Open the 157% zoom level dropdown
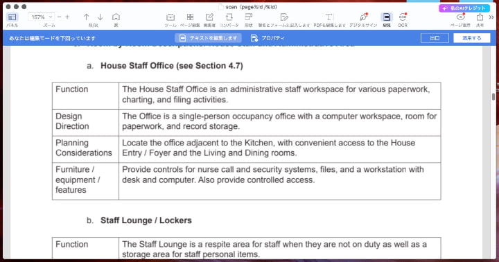Image resolution: width=499 pixels, height=262 pixels. [41, 17]
